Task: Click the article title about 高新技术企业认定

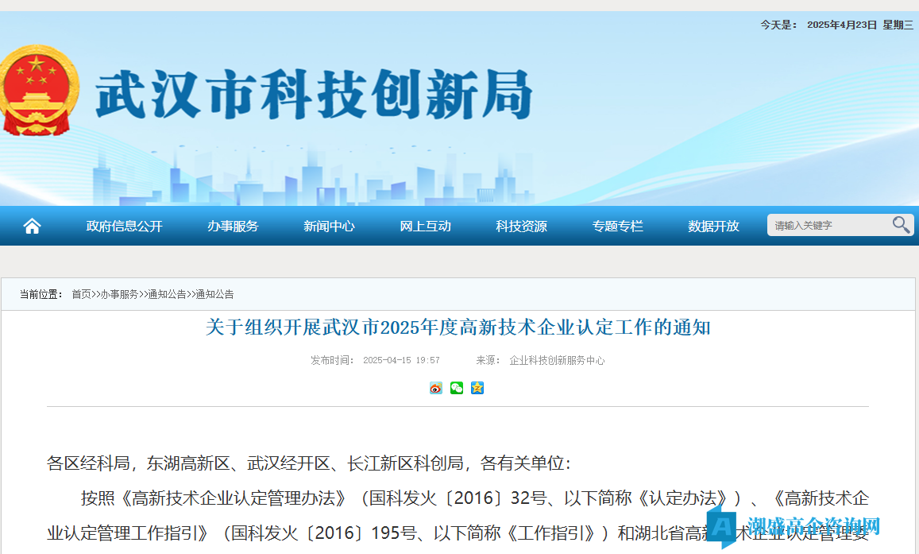Action: pos(458,327)
